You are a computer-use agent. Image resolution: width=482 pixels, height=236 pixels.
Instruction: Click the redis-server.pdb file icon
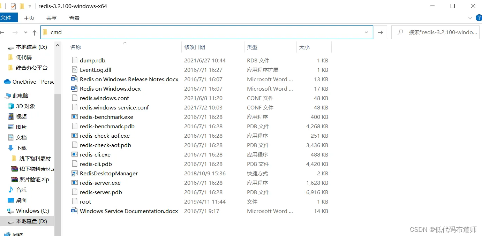74,192
